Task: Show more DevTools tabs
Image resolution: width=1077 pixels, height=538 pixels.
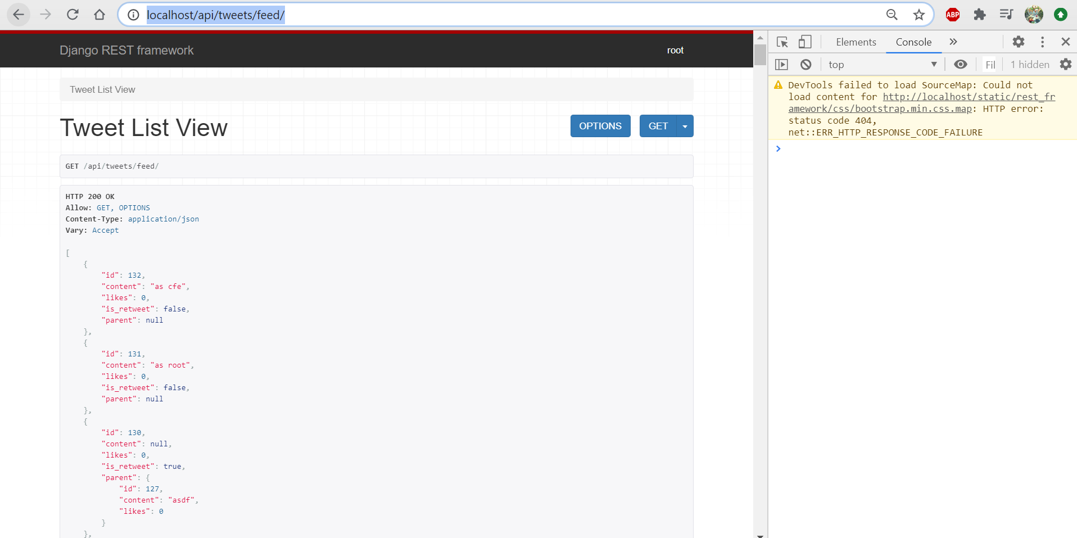Action: [x=953, y=42]
